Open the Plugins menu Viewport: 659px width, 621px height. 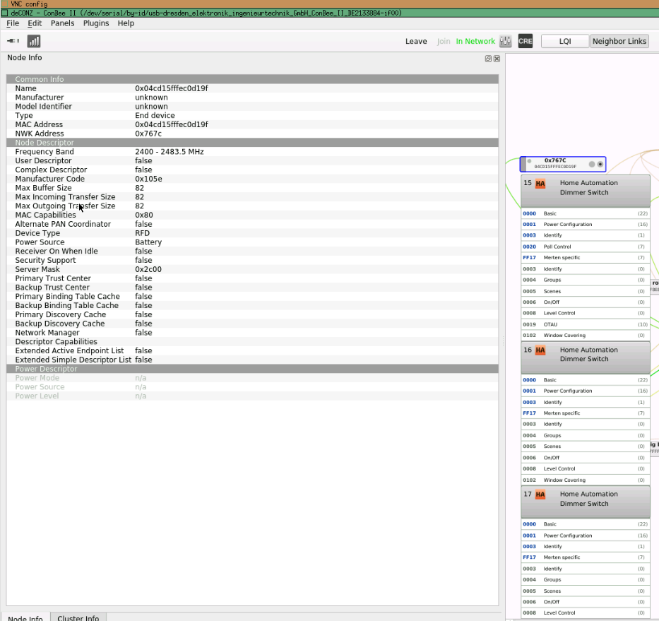[x=96, y=23]
